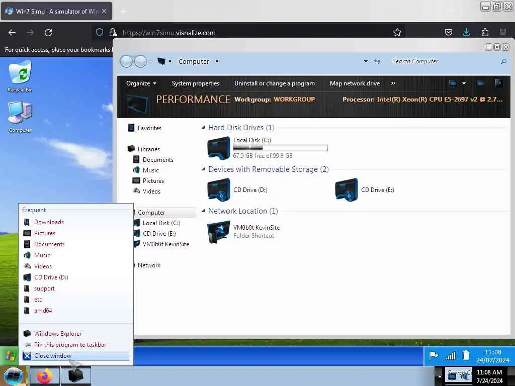Click the Firefox taskbar icon

[45, 376]
